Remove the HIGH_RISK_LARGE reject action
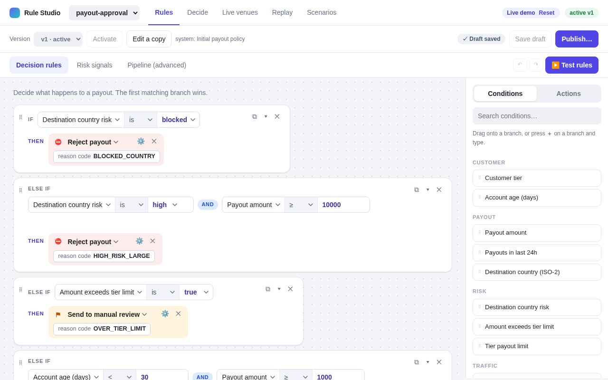Viewport: 608px width, 380px height. pos(152,241)
